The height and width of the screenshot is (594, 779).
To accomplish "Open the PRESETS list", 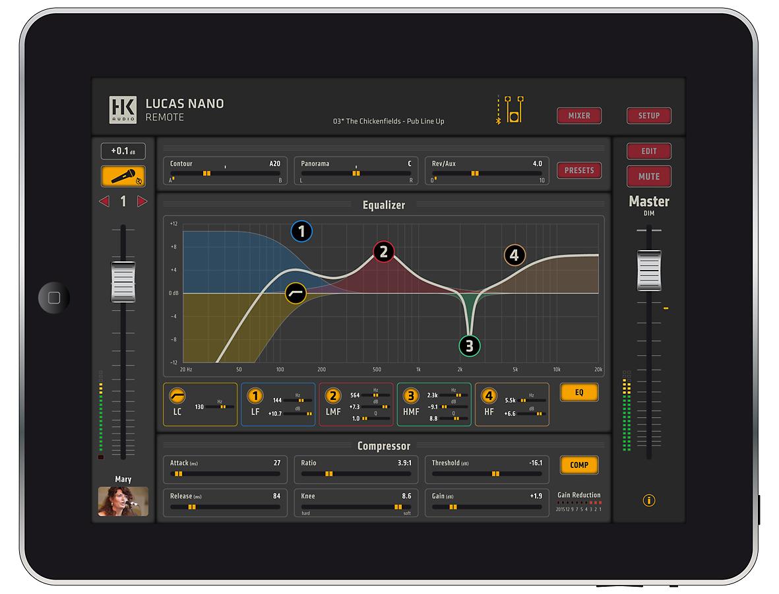I will pyautogui.click(x=579, y=170).
